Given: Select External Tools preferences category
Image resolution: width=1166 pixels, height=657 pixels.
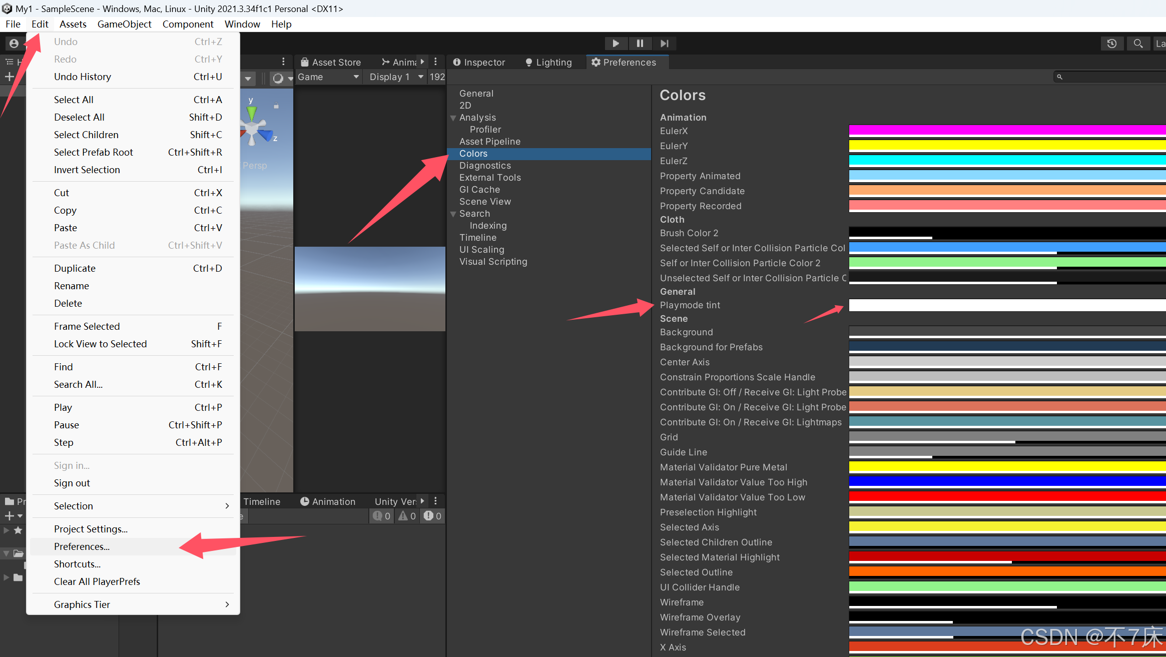Looking at the screenshot, I should [x=489, y=178].
